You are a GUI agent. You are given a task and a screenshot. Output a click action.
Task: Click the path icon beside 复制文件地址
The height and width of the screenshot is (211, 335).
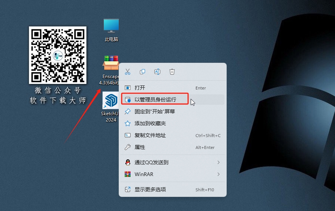128,135
